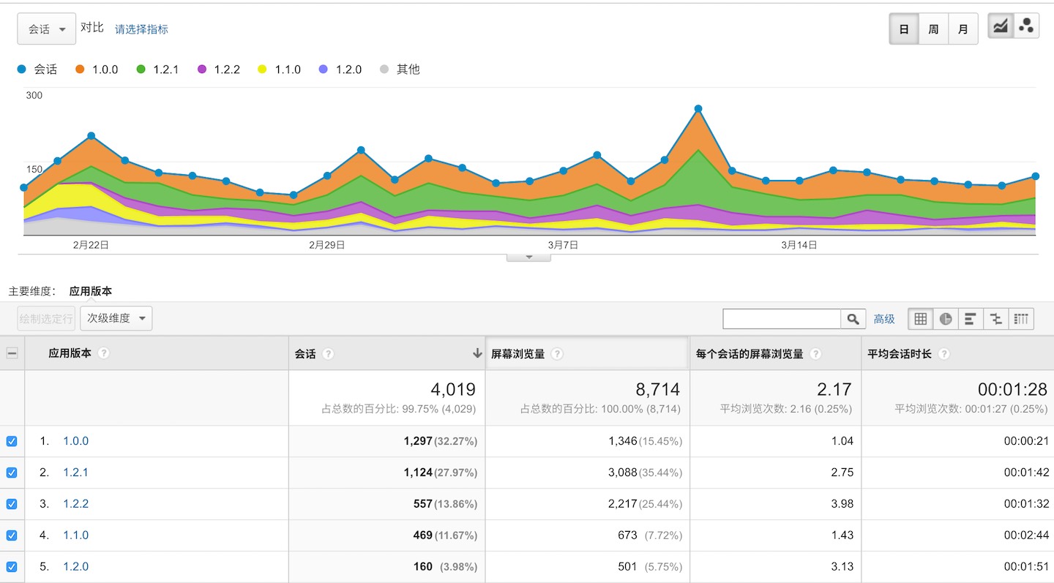Switch to motion chart icon
The image size is (1054, 583).
[x=1026, y=27]
